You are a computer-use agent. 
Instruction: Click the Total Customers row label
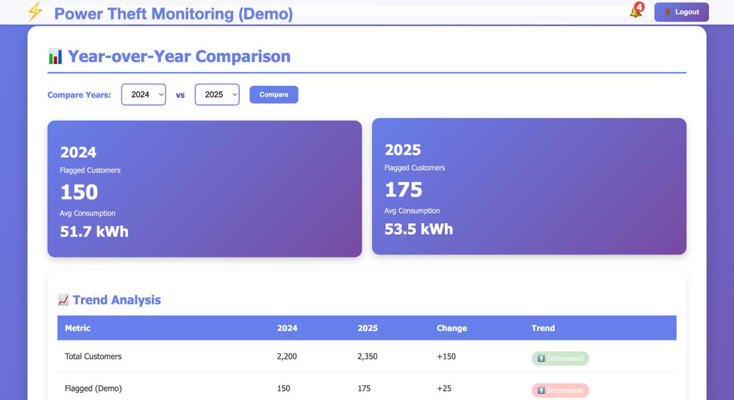tap(93, 356)
